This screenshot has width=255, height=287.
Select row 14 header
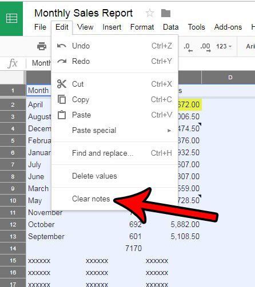pos(13,249)
